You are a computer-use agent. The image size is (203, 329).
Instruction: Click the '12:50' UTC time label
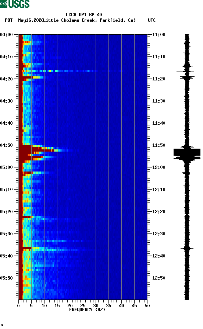click(159, 278)
